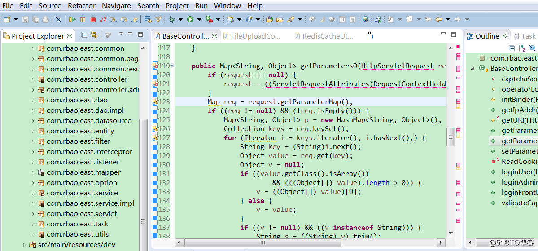Switch to the RedisCacheUt... editor tab
The height and width of the screenshot is (251, 538).
(x=324, y=36)
